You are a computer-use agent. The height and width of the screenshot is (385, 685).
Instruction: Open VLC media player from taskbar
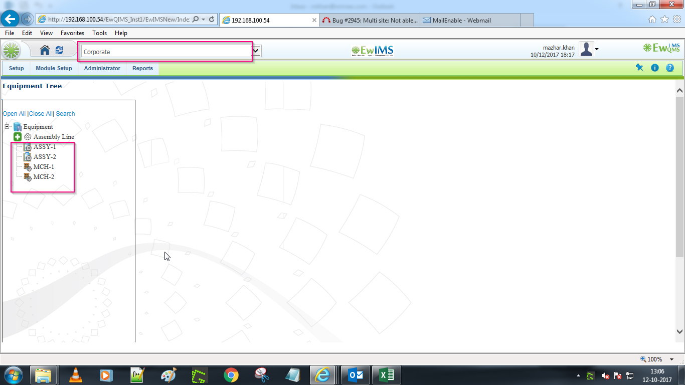[76, 375]
